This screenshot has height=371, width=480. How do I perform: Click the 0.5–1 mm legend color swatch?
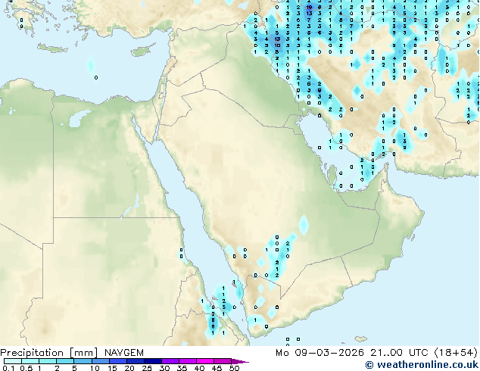(30, 361)
